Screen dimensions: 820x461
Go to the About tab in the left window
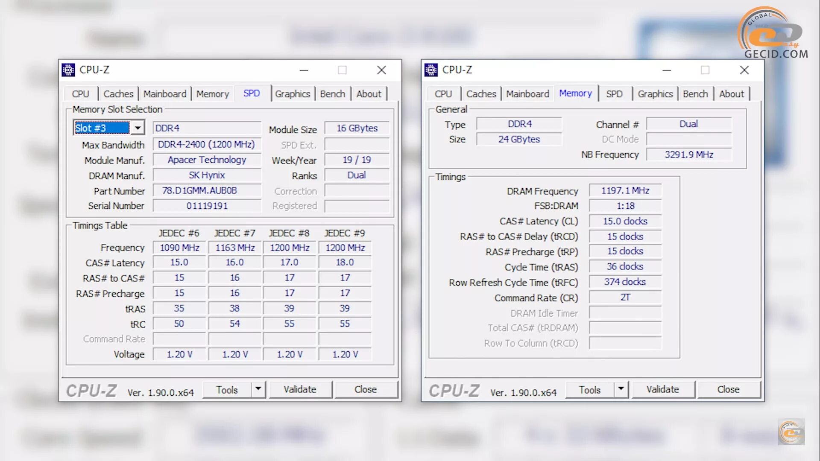click(369, 94)
